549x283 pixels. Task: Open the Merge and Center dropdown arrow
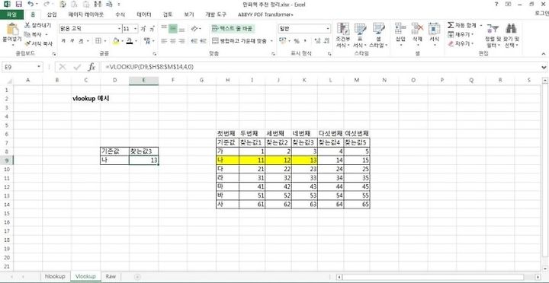pyautogui.click(x=271, y=41)
